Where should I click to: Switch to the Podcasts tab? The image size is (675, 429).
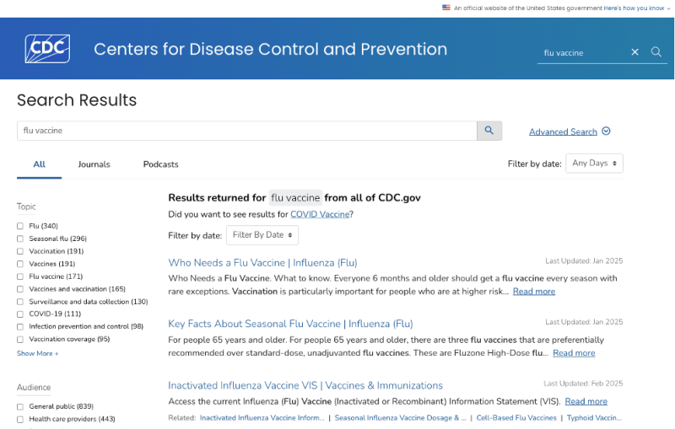[x=160, y=164]
